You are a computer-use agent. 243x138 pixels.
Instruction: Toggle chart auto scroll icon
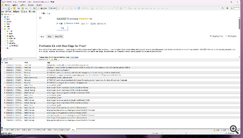84,8
